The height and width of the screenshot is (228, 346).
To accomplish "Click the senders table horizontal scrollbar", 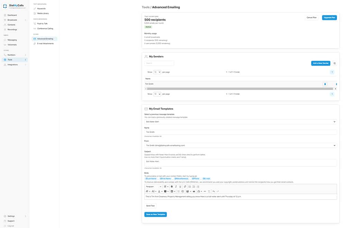I will pos(239,89).
